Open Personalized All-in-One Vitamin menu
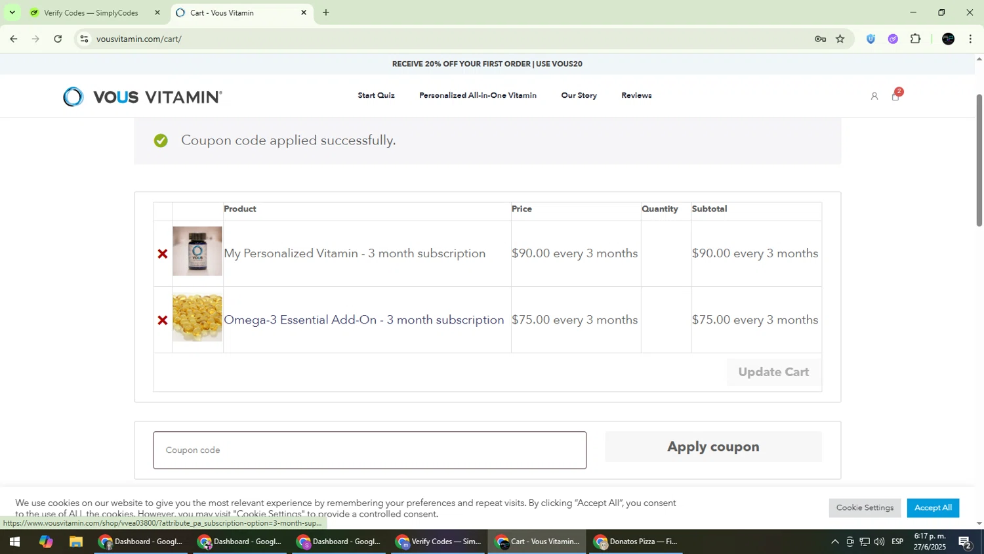This screenshot has width=984, height=554. [478, 96]
